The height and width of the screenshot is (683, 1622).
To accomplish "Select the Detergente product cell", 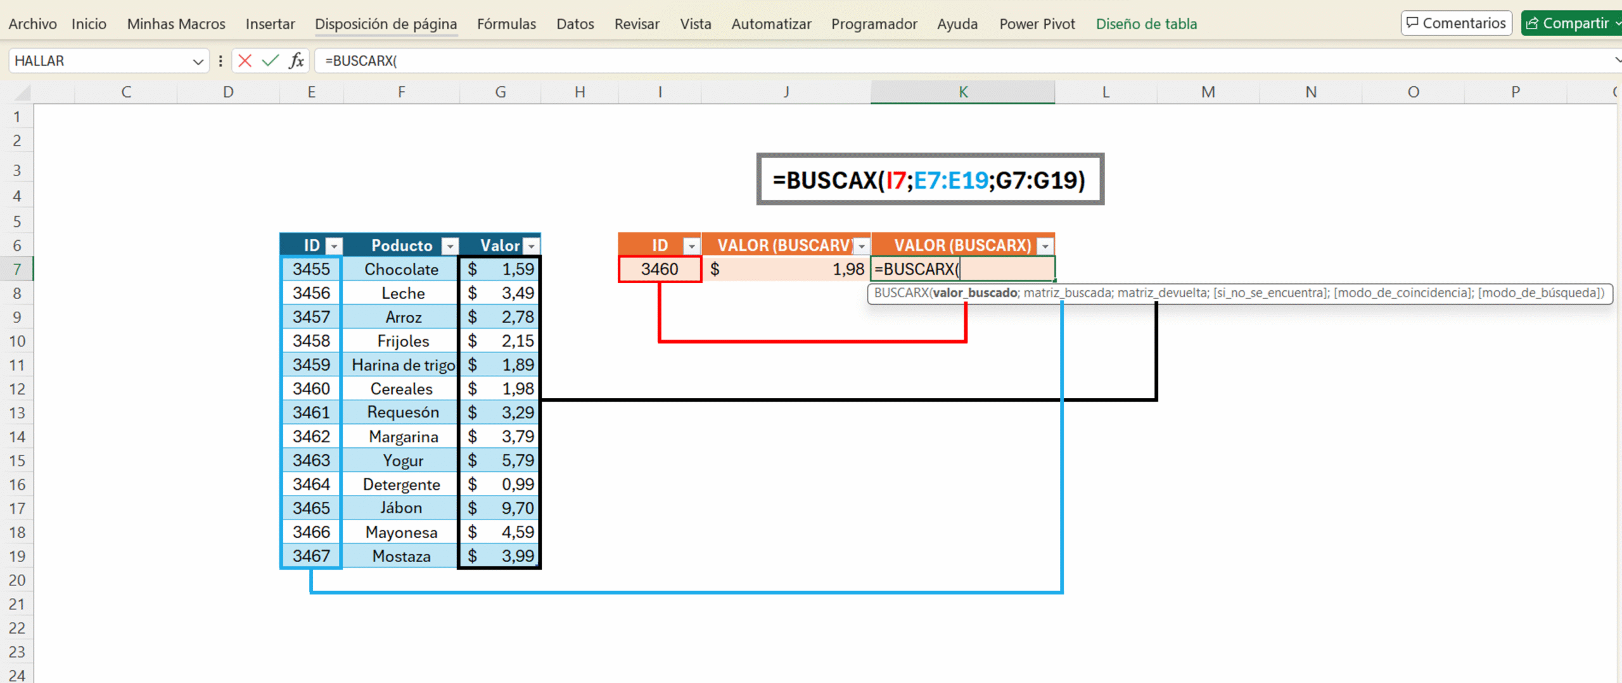I will tap(401, 485).
